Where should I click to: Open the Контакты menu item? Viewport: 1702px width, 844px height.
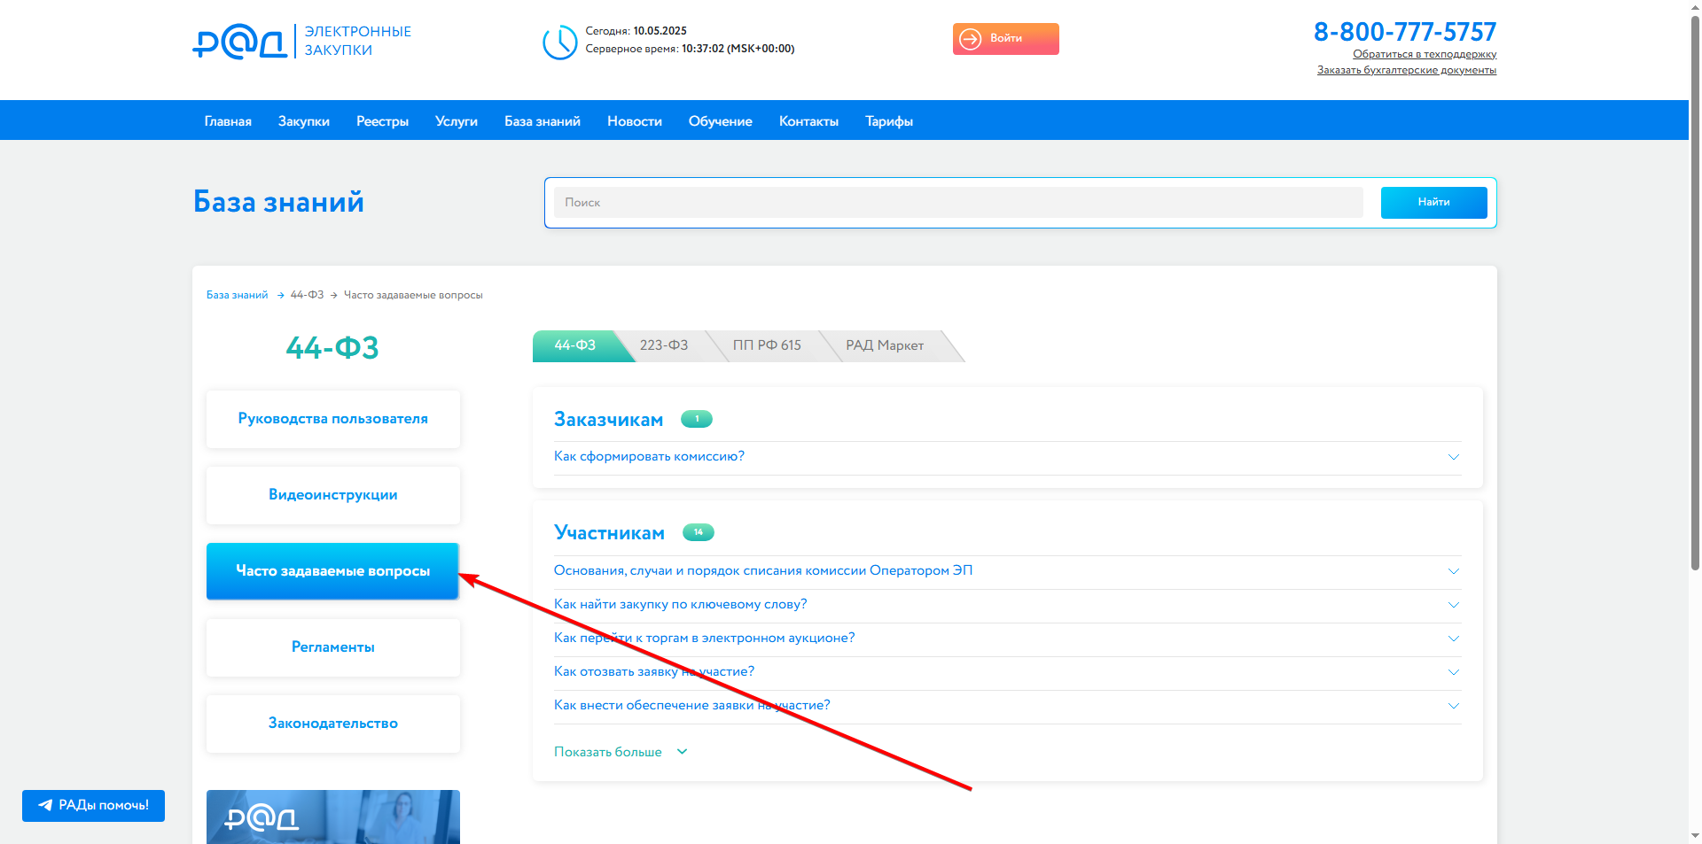click(808, 121)
